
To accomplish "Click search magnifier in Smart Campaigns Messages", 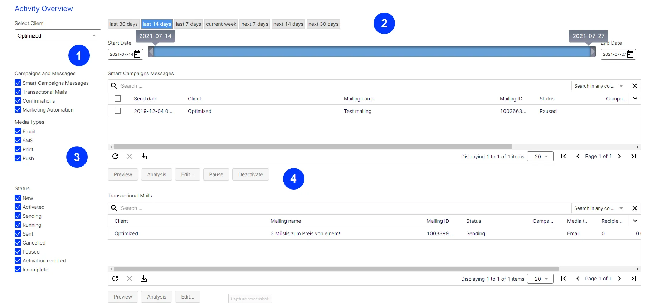I will (x=114, y=86).
